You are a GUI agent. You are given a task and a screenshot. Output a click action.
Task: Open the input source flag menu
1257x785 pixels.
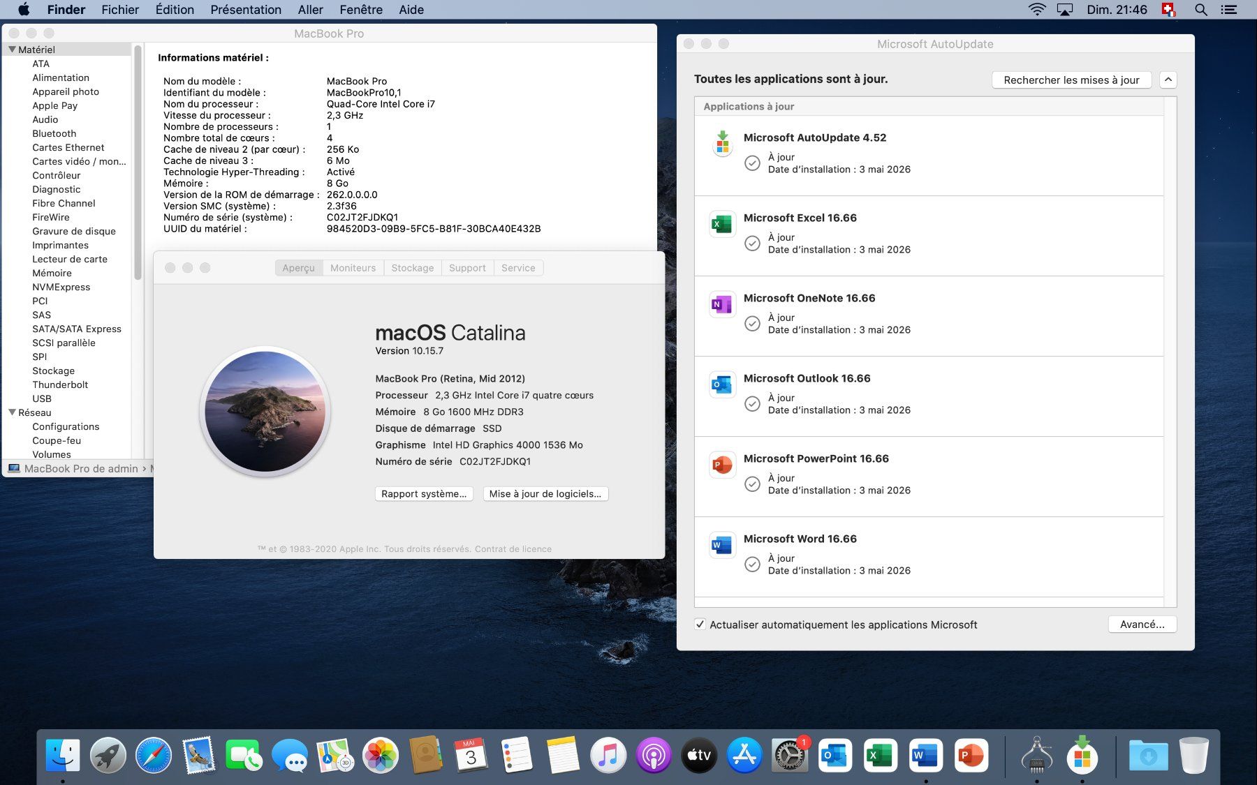tap(1168, 10)
